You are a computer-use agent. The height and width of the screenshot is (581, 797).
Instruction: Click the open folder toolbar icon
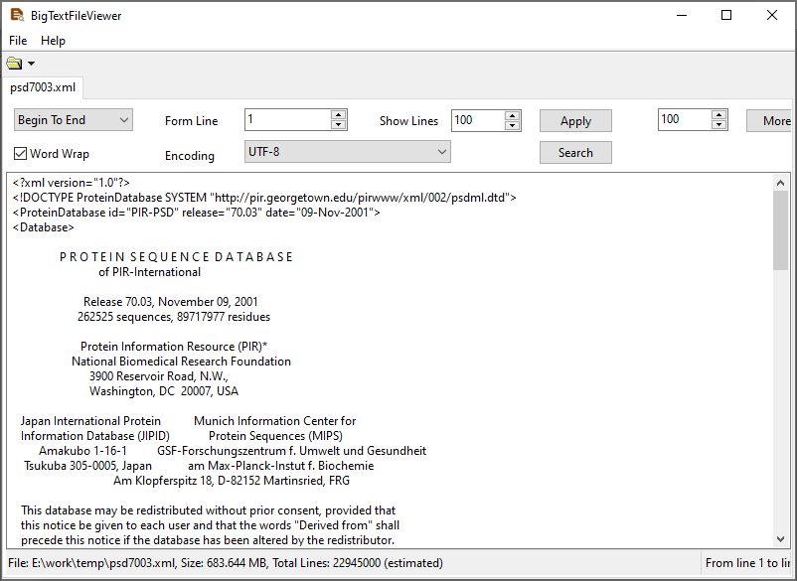click(x=14, y=64)
